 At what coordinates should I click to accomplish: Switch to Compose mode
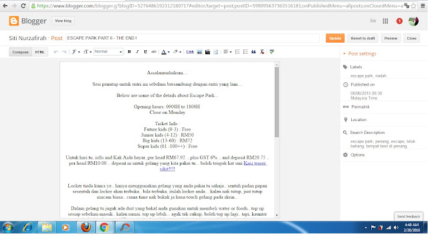point(21,52)
